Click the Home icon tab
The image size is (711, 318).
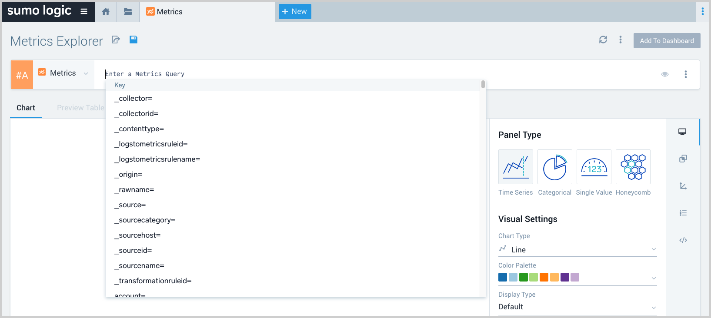(x=106, y=12)
